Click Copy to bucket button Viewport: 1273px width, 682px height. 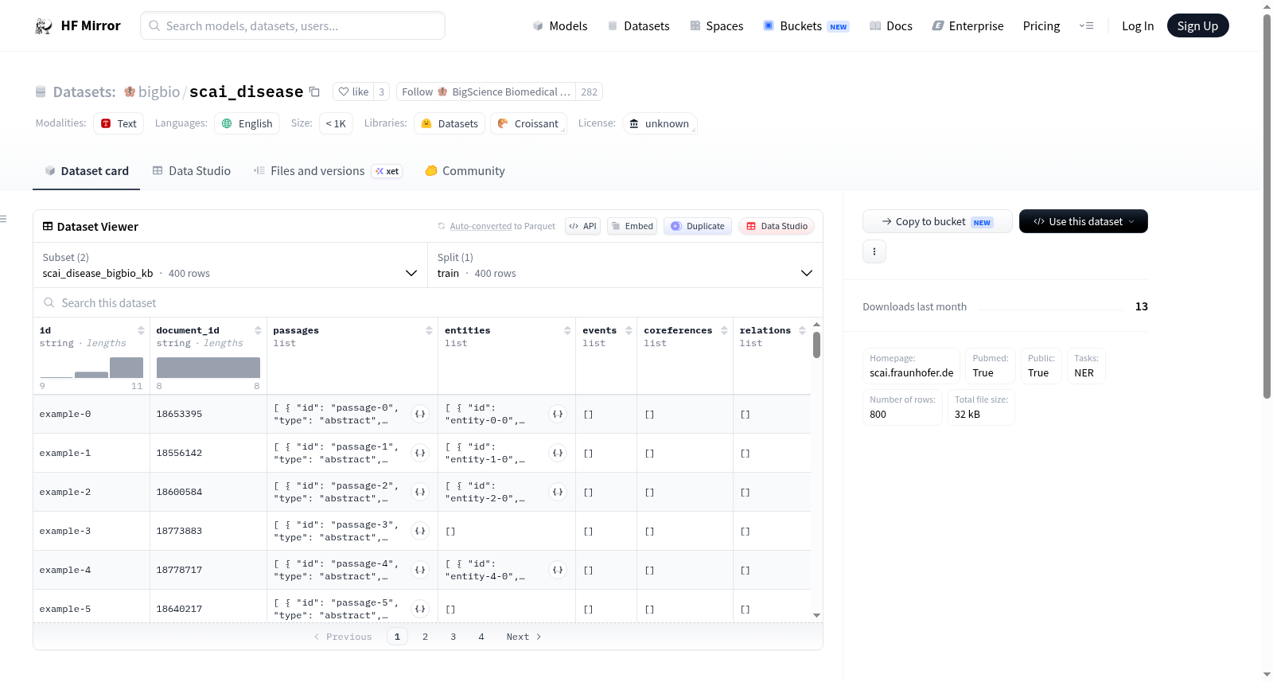pyautogui.click(x=937, y=221)
